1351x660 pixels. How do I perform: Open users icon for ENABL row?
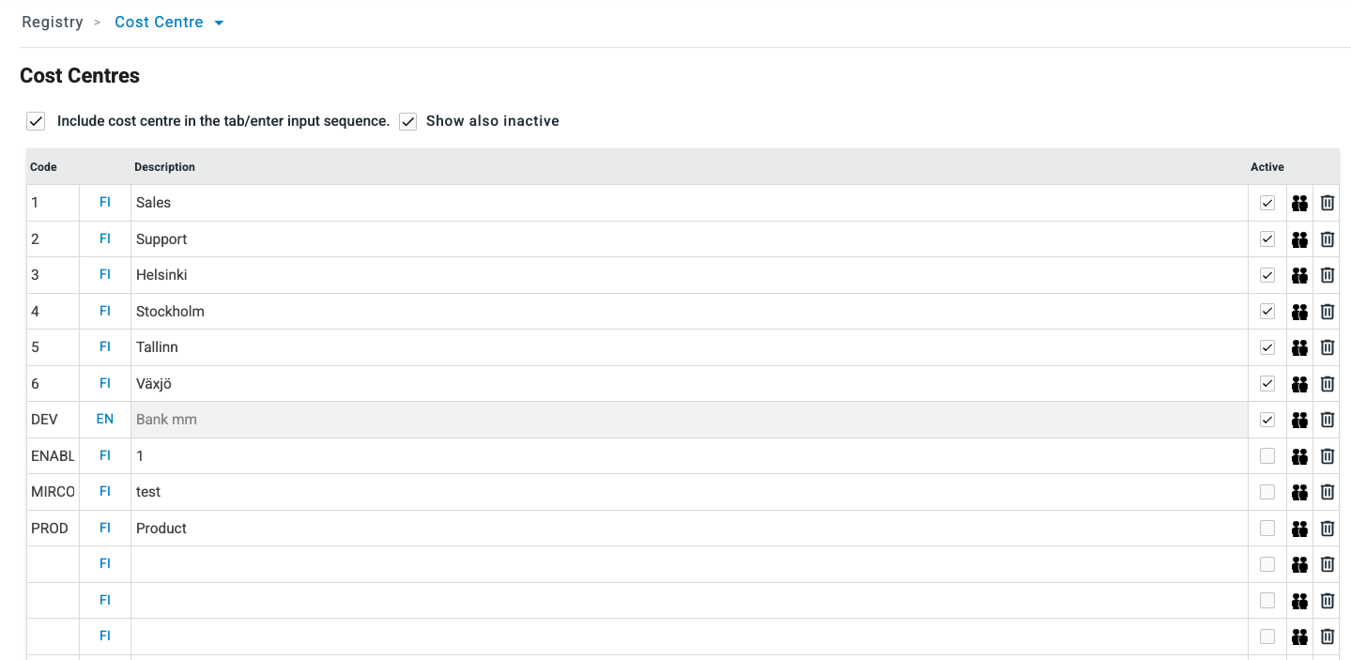1299,456
